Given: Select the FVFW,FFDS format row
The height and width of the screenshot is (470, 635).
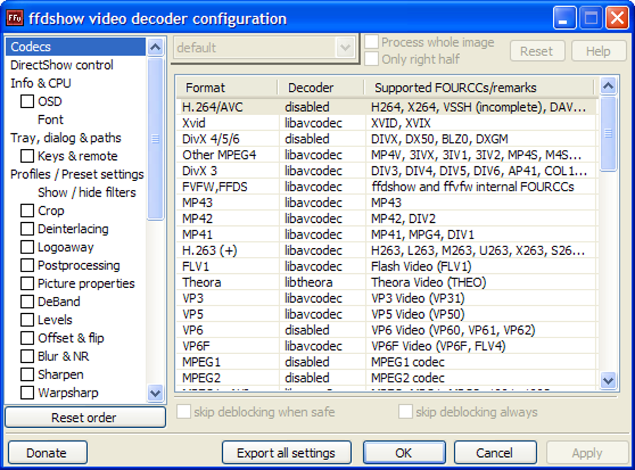Looking at the screenshot, I should pos(387,187).
